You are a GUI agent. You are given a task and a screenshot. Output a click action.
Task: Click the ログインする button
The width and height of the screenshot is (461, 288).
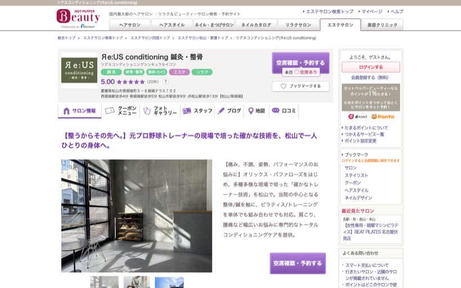click(370, 67)
